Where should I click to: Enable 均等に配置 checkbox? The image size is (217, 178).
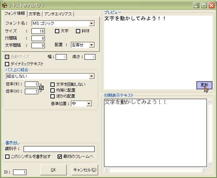[52, 90]
